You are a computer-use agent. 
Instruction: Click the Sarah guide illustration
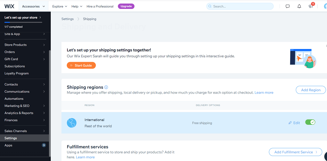(303, 59)
